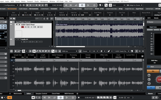Open the Adapt to Zoom dropdown

click(x=135, y=5)
